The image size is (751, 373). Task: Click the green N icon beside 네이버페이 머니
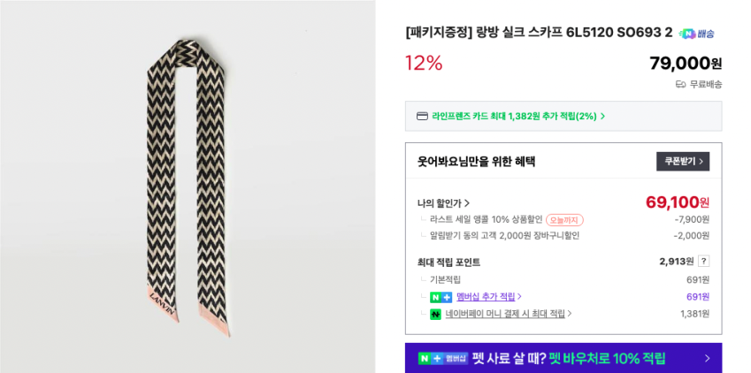(435, 314)
